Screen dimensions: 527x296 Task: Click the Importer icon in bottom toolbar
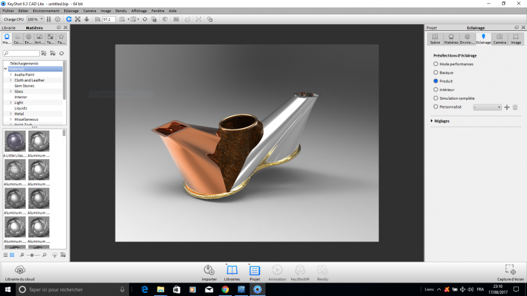tap(209, 271)
